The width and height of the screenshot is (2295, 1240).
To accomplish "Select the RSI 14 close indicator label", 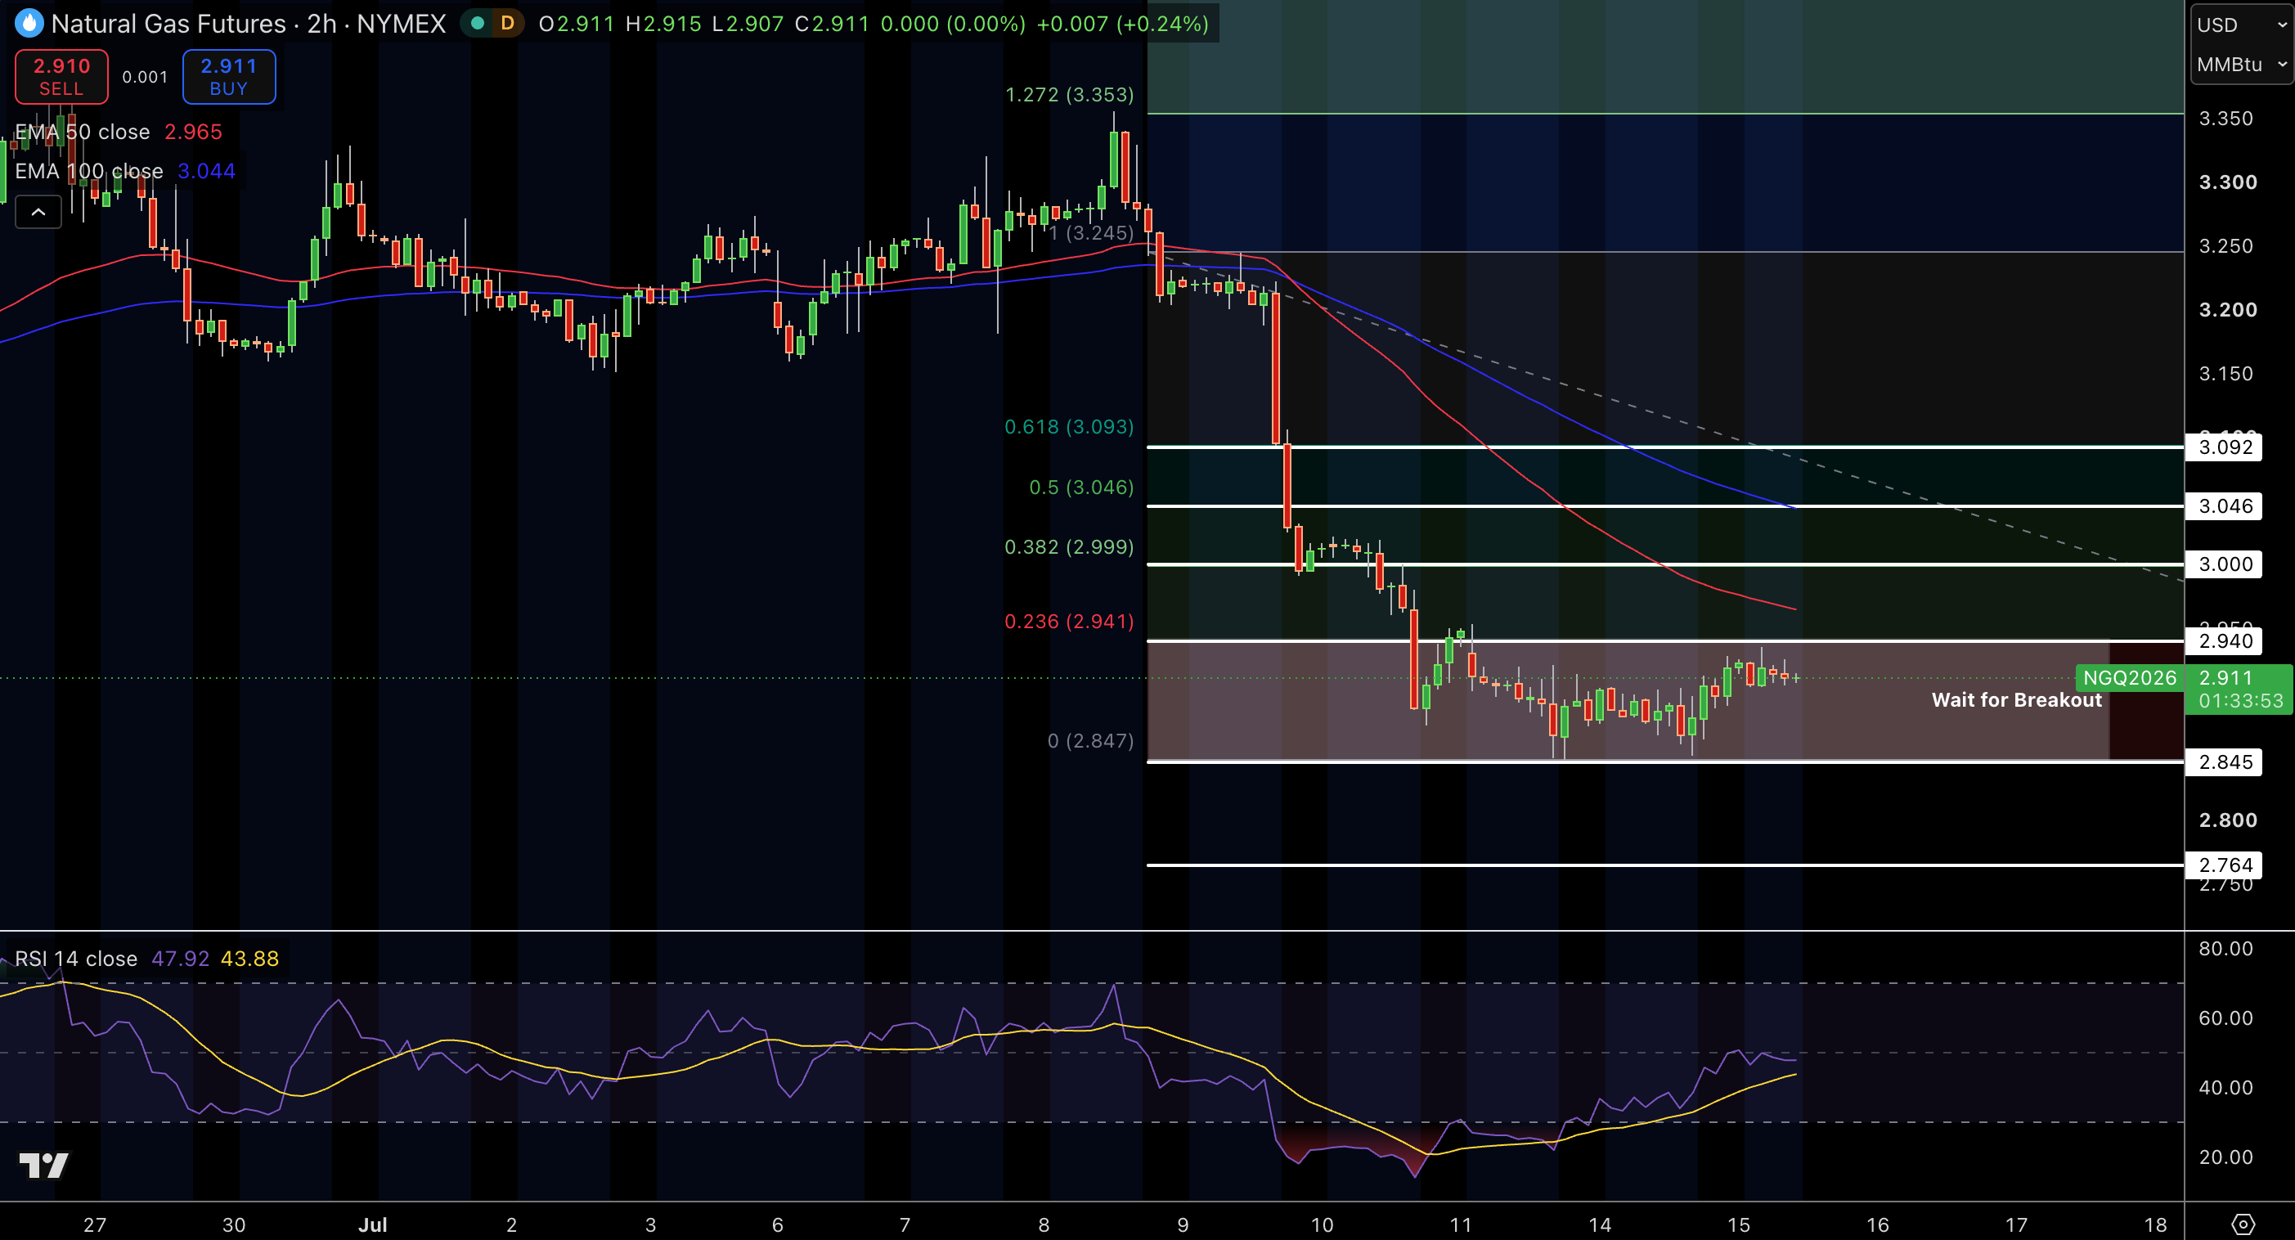I will (x=76, y=959).
